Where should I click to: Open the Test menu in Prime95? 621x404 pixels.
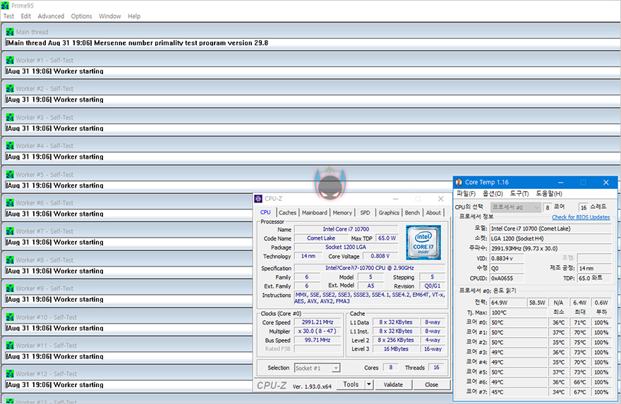(8, 16)
